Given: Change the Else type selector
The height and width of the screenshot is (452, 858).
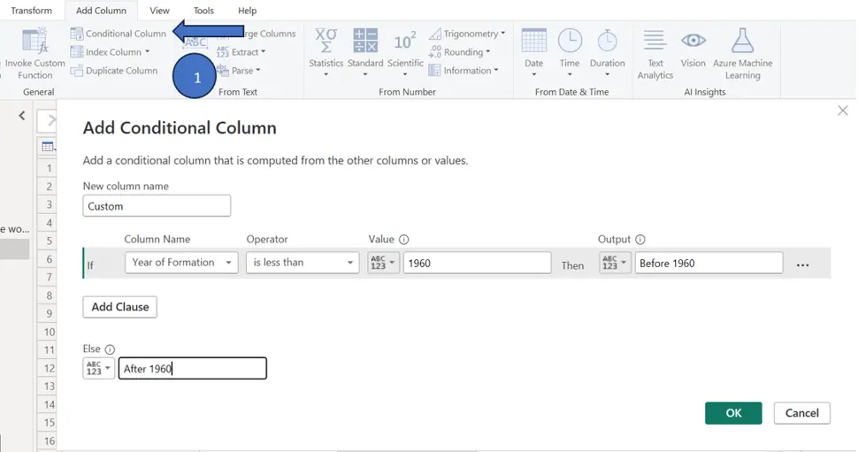Looking at the screenshot, I should (x=98, y=368).
